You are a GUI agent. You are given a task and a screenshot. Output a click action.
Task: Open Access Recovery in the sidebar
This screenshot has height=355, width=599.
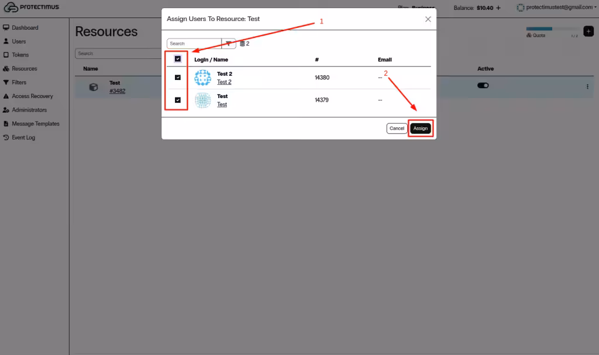(x=33, y=96)
